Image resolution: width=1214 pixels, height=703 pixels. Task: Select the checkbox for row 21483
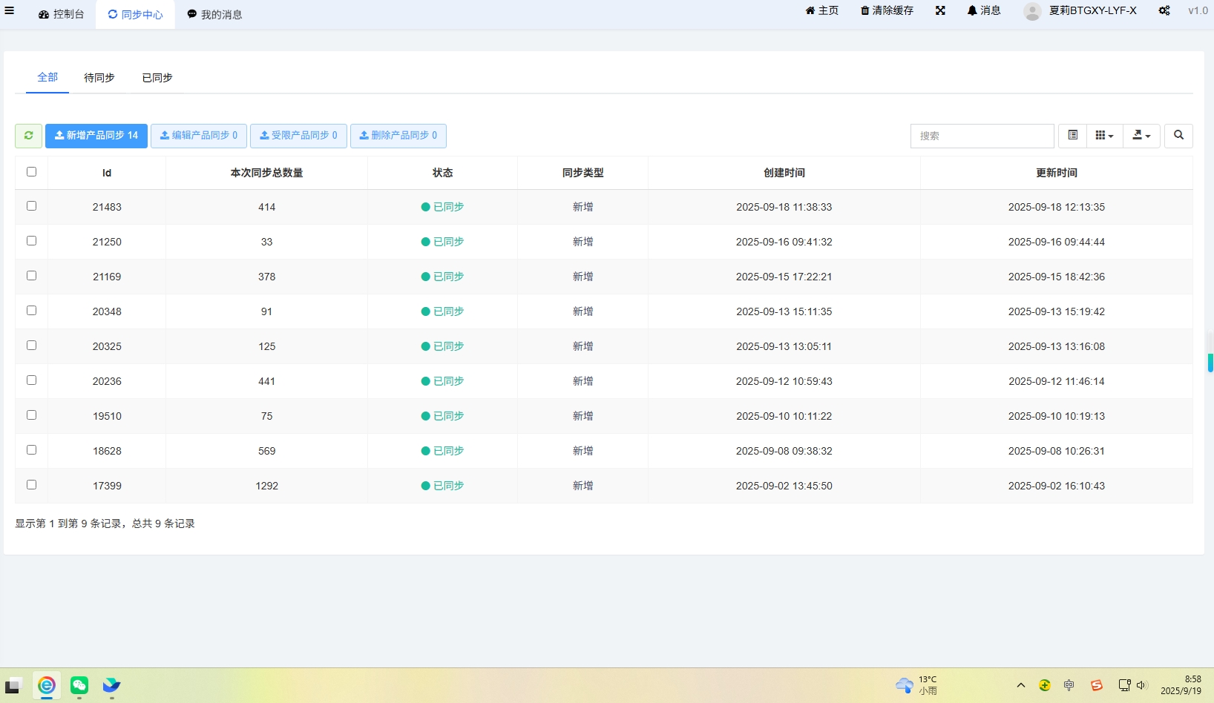[31, 206]
